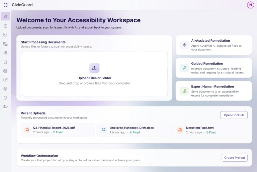Open the documents page icon in sidebar
The height and width of the screenshot is (172, 257).
tap(5, 26)
